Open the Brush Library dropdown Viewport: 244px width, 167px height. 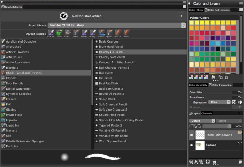(117, 25)
